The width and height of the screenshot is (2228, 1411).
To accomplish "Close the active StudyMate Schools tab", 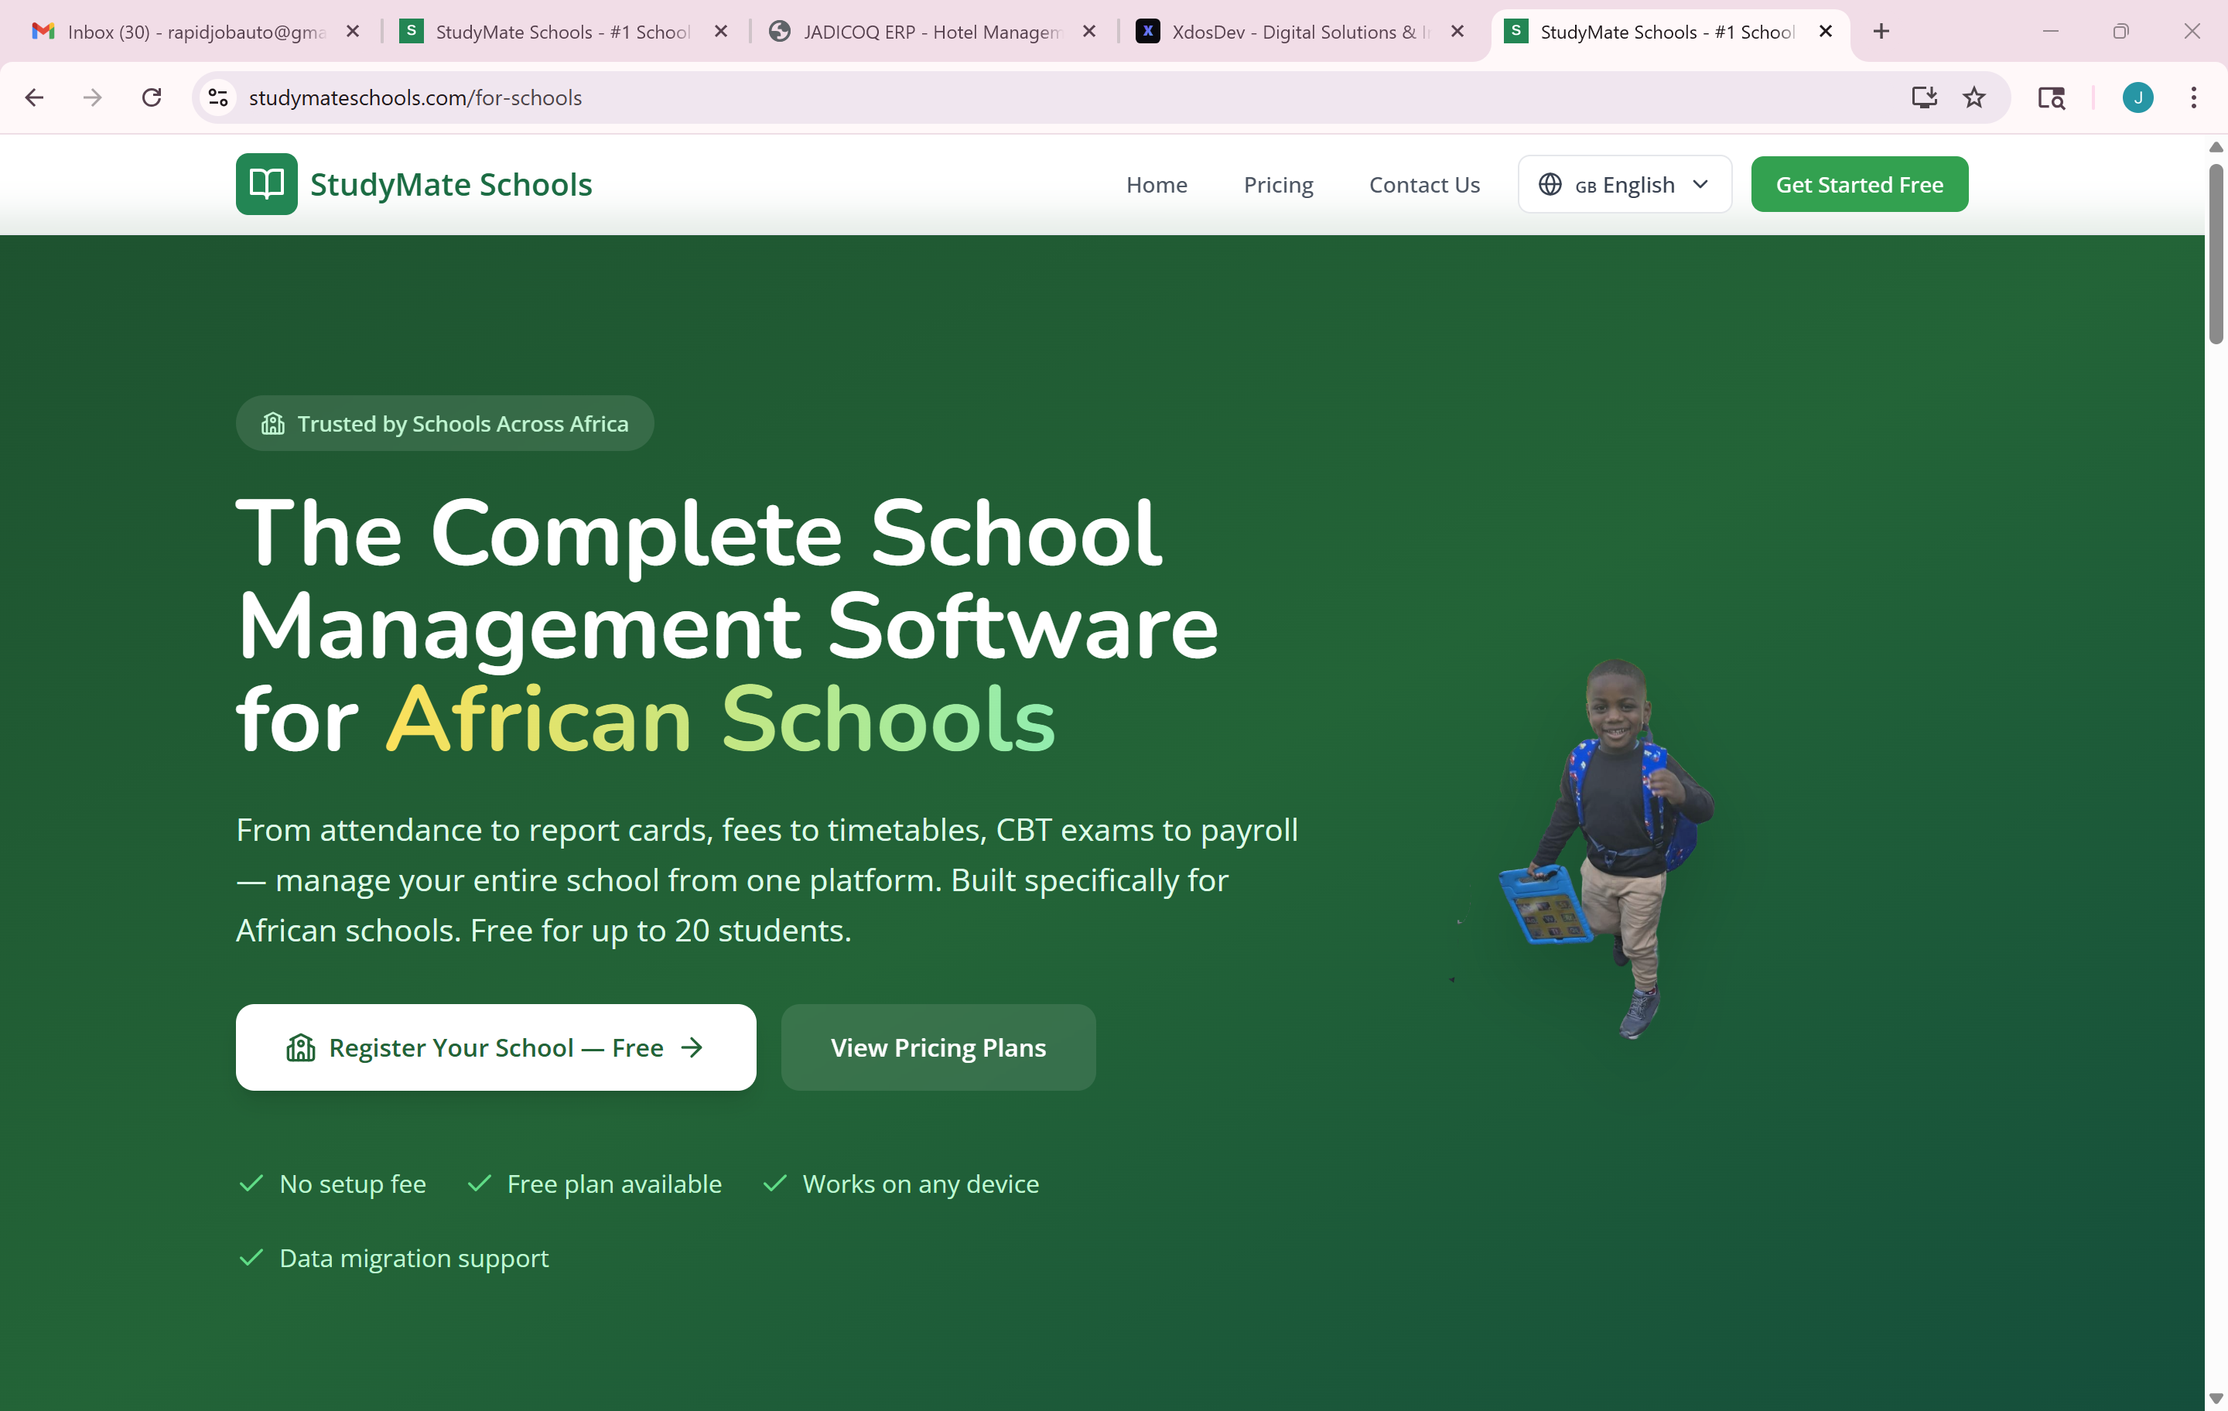I will [x=1826, y=32].
